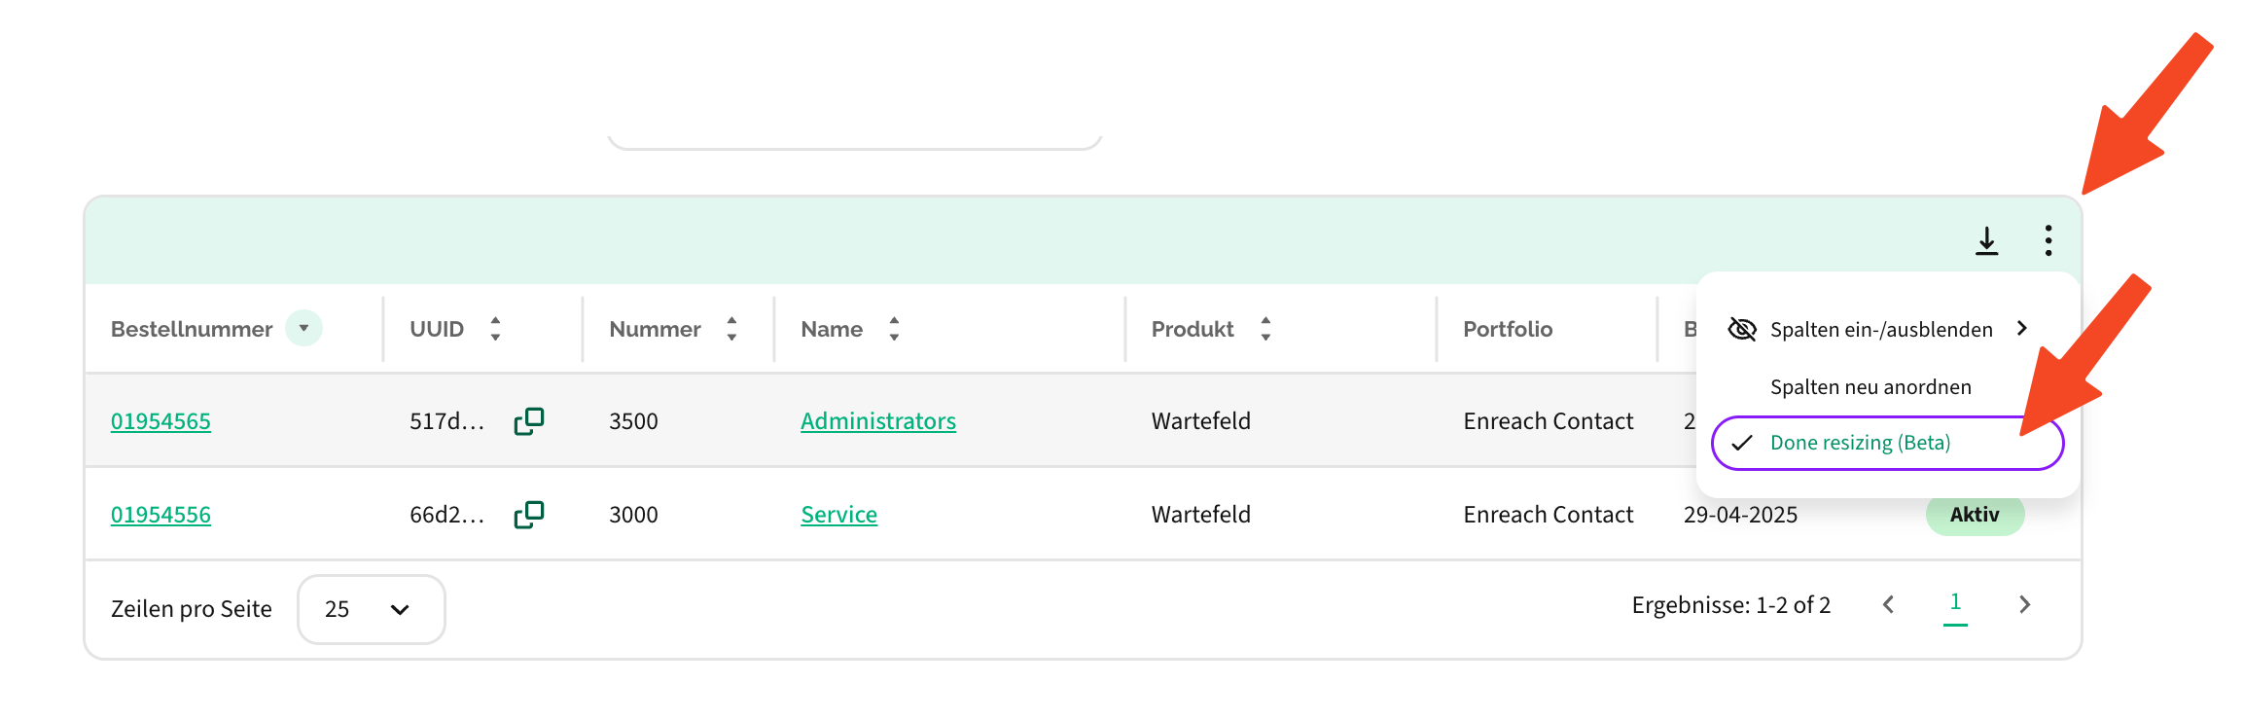Screen dimensions: 2244x720
Task: Sort table by UUID column
Action: [x=495, y=329]
